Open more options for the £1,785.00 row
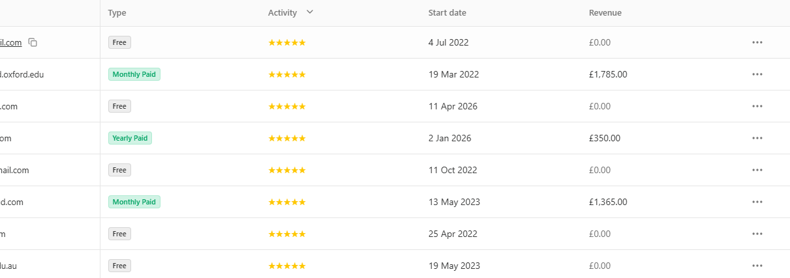 click(x=757, y=74)
